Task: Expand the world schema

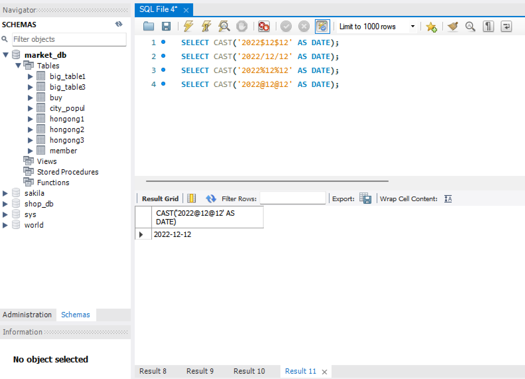Action: [5, 225]
